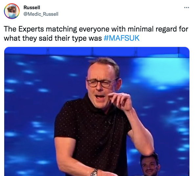Expand the attached tweet image
Viewport: 195px width, 176px height.
pos(97,111)
